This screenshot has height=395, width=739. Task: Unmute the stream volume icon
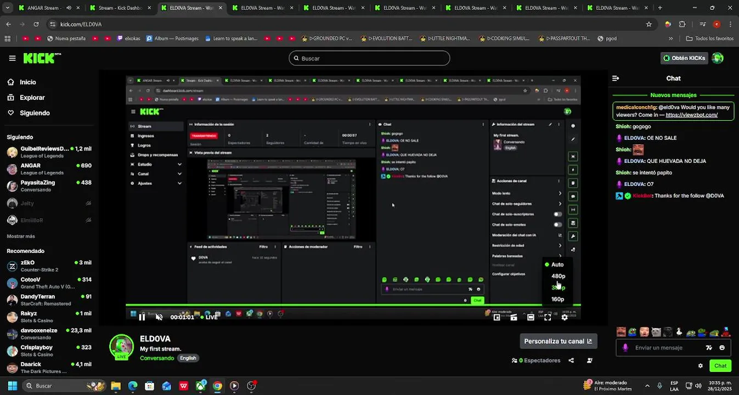coord(159,317)
